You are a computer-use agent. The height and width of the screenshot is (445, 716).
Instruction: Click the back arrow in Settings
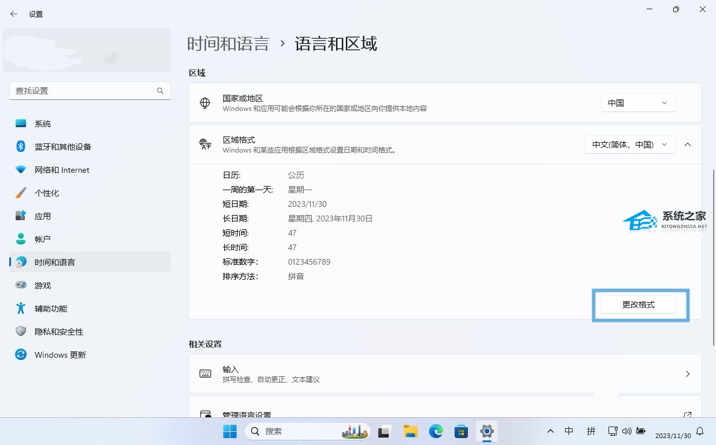tap(14, 14)
